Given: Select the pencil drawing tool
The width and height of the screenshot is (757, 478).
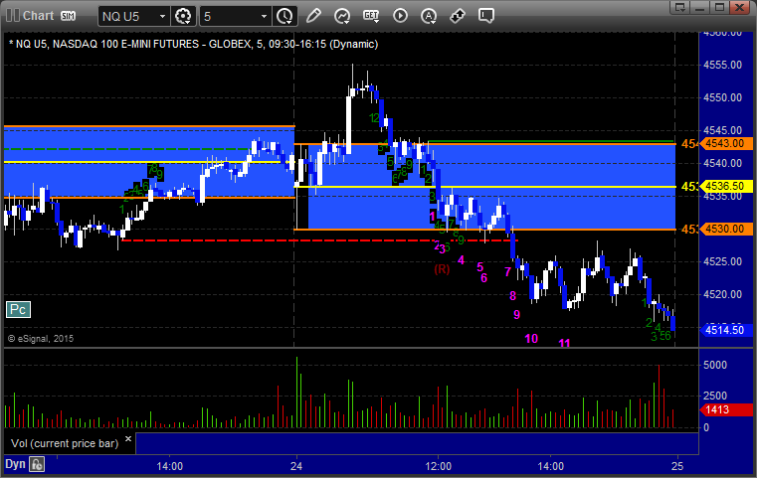Looking at the screenshot, I should click(x=313, y=16).
